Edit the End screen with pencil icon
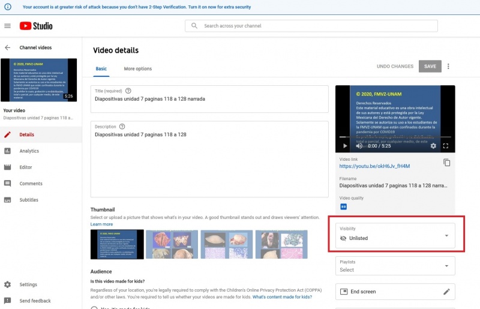The height and width of the screenshot is (309, 480). [x=446, y=292]
